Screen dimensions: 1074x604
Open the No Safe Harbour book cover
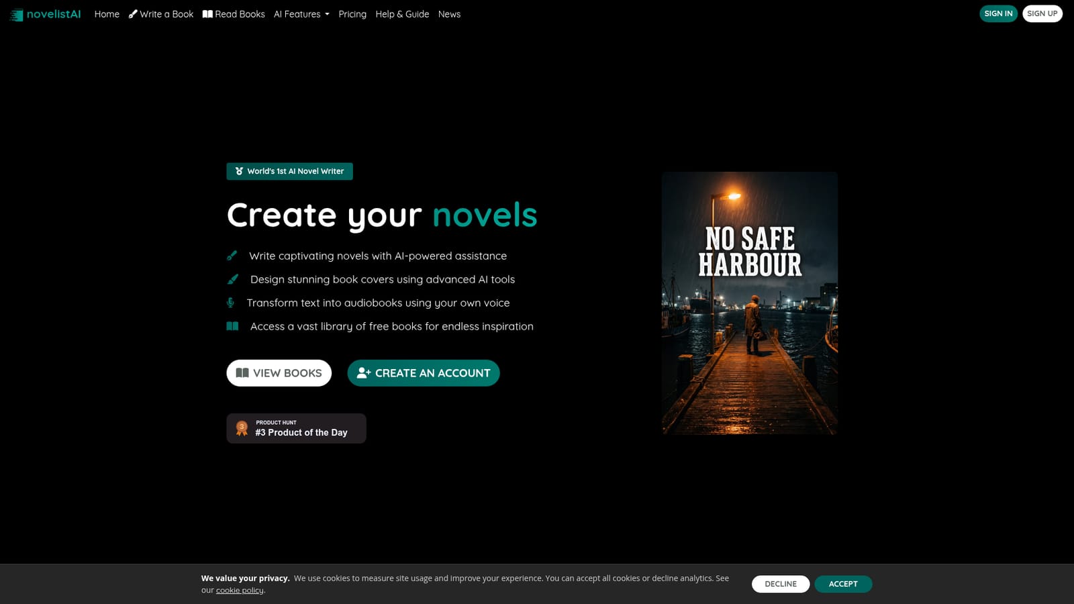point(750,303)
